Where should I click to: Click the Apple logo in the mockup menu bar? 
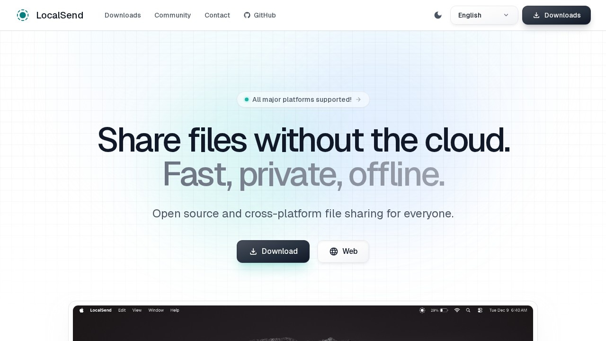81,310
